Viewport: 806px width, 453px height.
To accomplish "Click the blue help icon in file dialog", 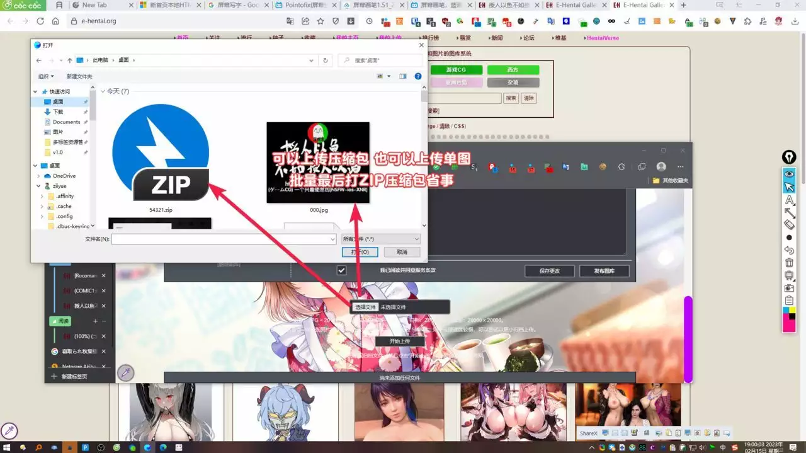I will [418, 76].
